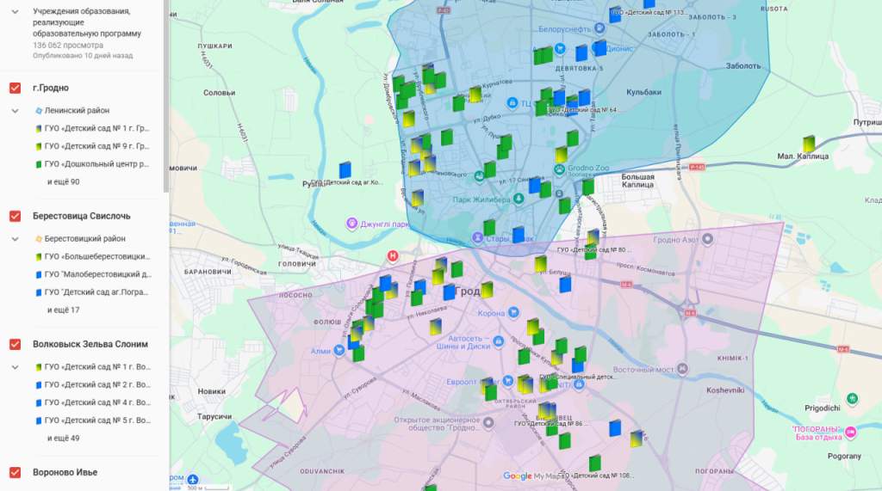882x491 pixels.
Task: Disable the Вороново Ивье layer checkbox
Action: 16,472
